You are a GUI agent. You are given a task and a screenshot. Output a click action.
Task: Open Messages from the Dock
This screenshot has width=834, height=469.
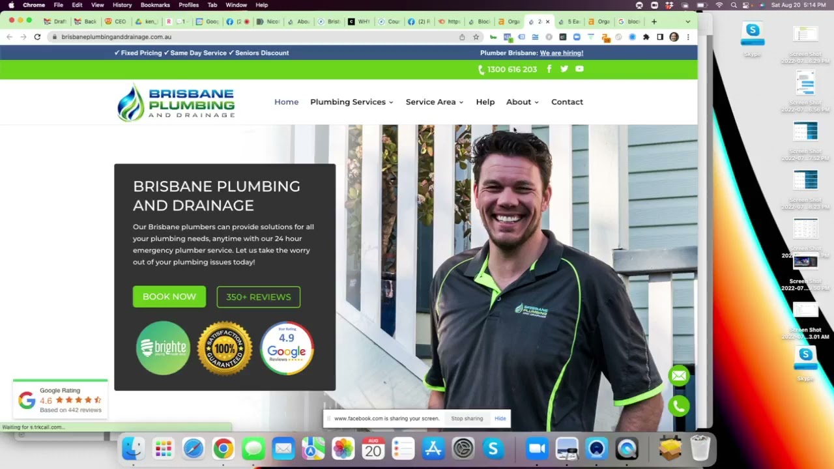pyautogui.click(x=253, y=448)
